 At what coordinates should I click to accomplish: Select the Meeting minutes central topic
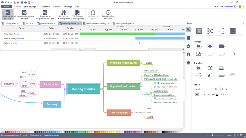(84, 89)
